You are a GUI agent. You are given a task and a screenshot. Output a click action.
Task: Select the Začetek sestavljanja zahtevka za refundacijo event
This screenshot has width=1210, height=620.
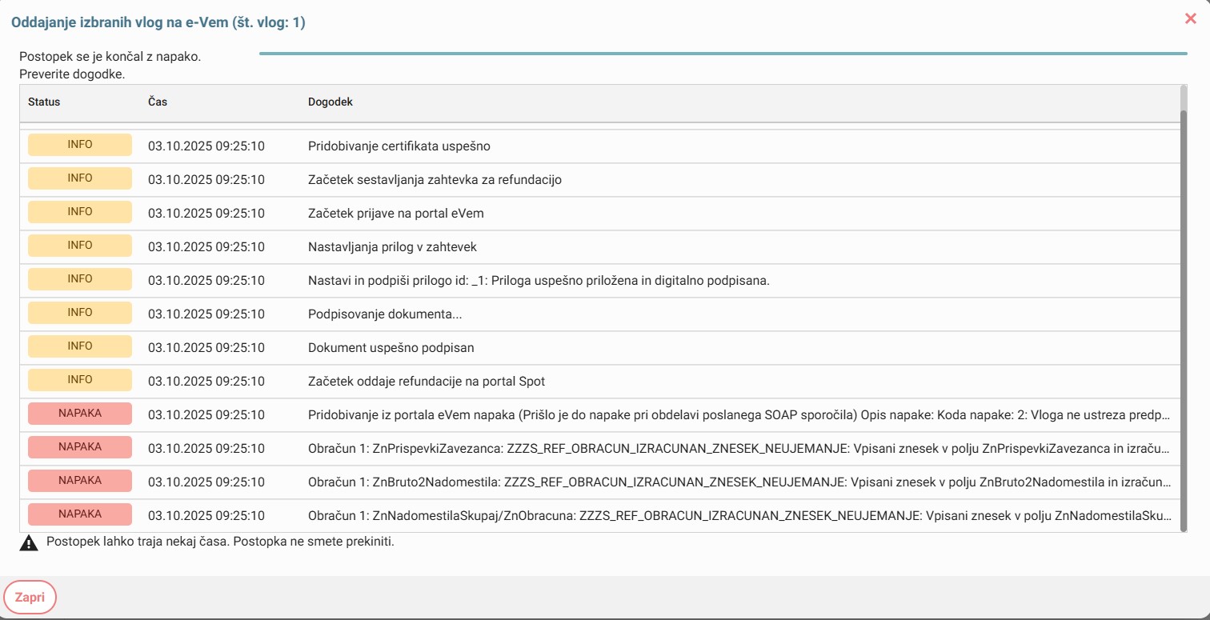pyautogui.click(x=435, y=180)
